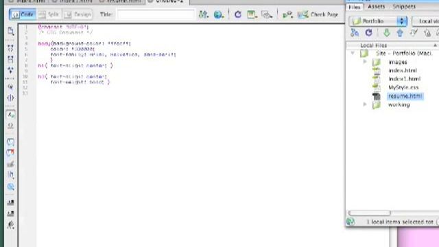
Task: Click the Files panel Refresh icon
Action: coord(369,33)
